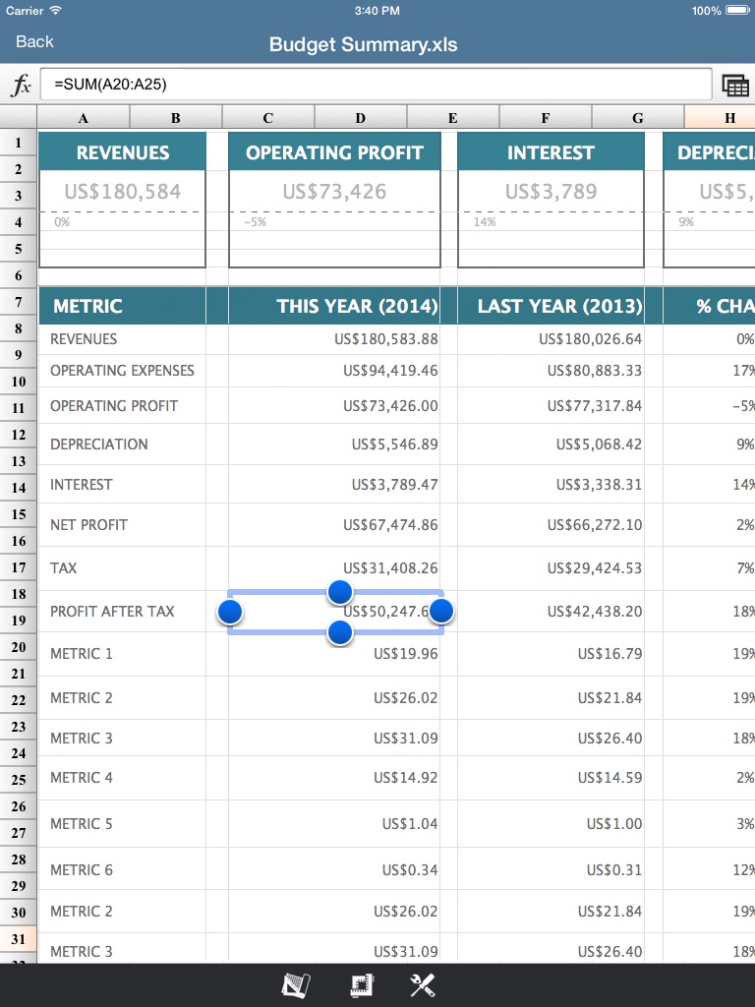Screen dimensions: 755x1007
Task: Tap the OPERATING PROFIT card title
Action: (x=334, y=152)
